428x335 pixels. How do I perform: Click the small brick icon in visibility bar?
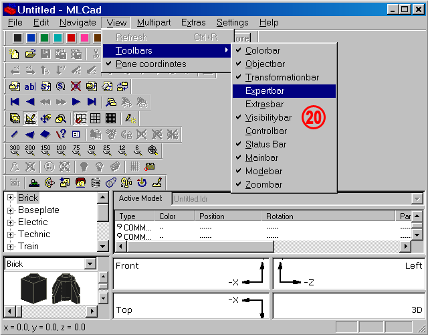click(150, 167)
